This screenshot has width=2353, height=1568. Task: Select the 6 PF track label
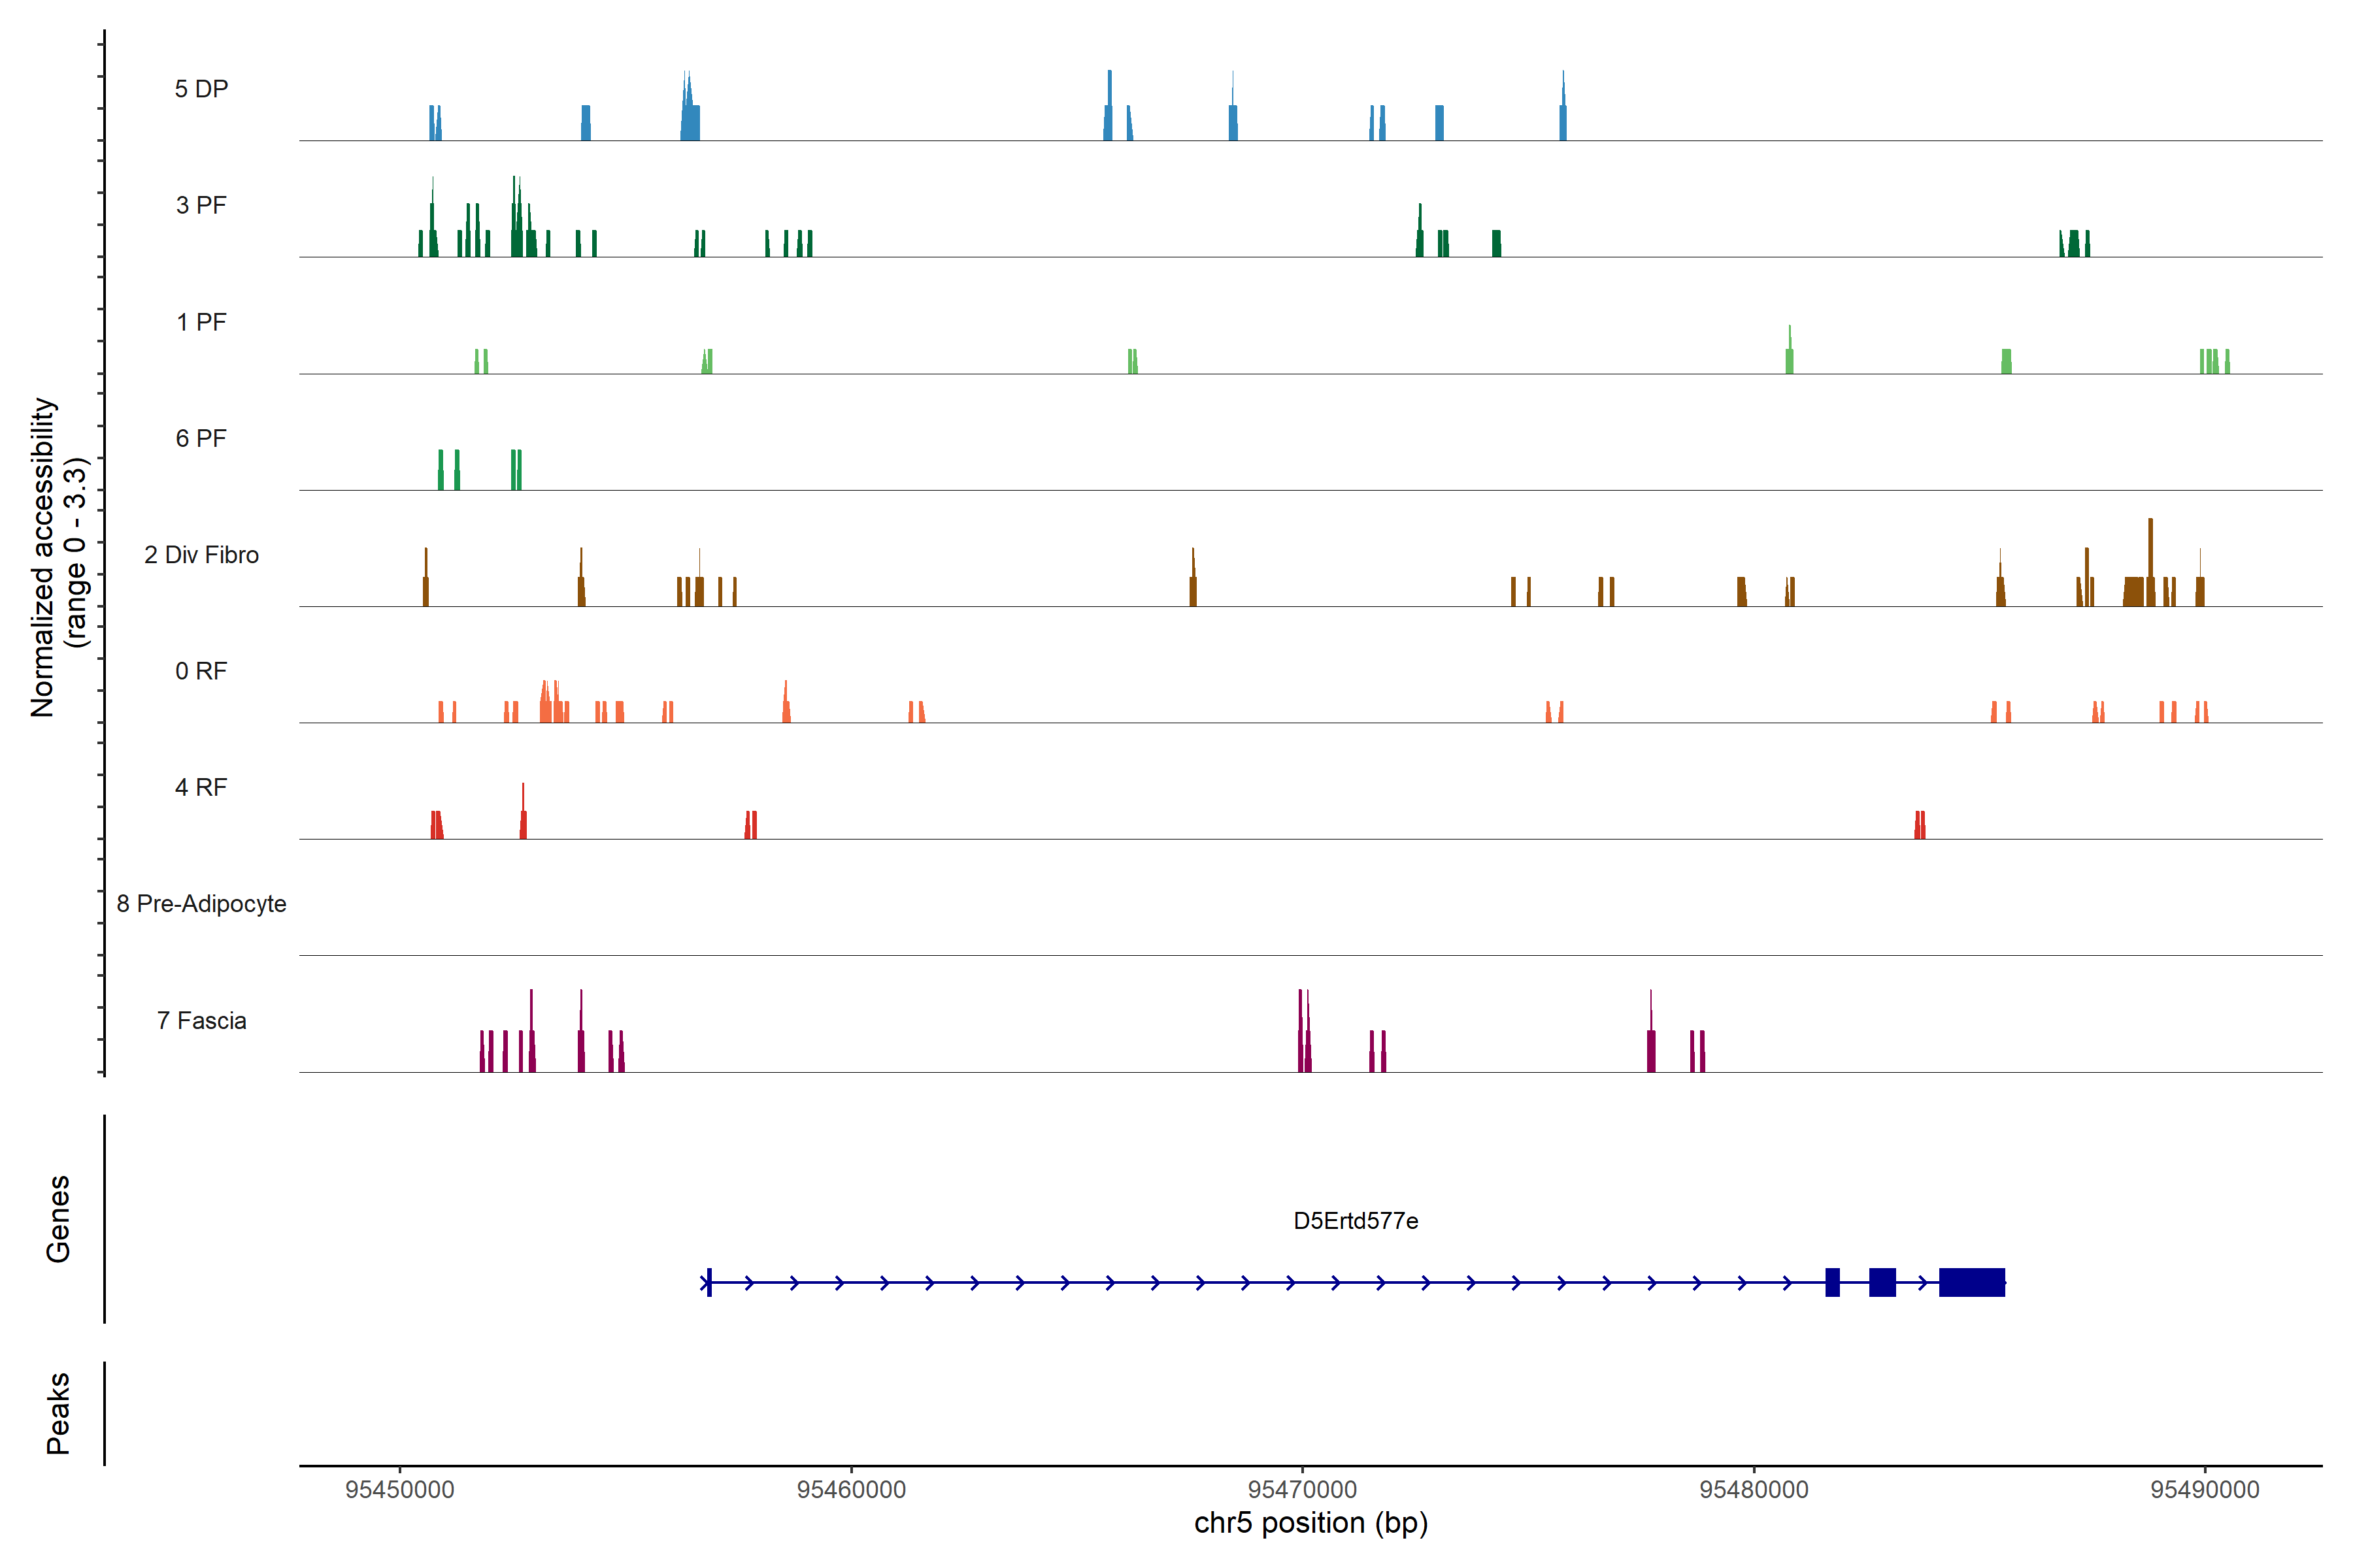point(201,438)
